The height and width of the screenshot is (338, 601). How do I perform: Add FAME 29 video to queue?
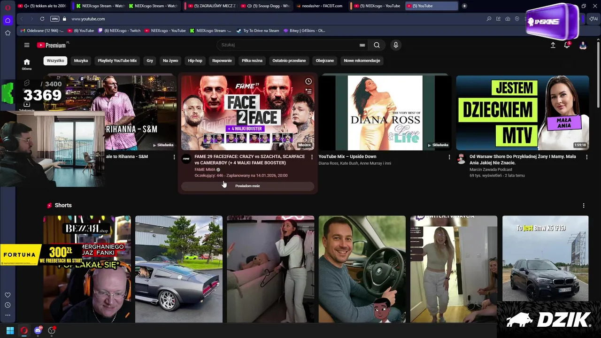[308, 91]
